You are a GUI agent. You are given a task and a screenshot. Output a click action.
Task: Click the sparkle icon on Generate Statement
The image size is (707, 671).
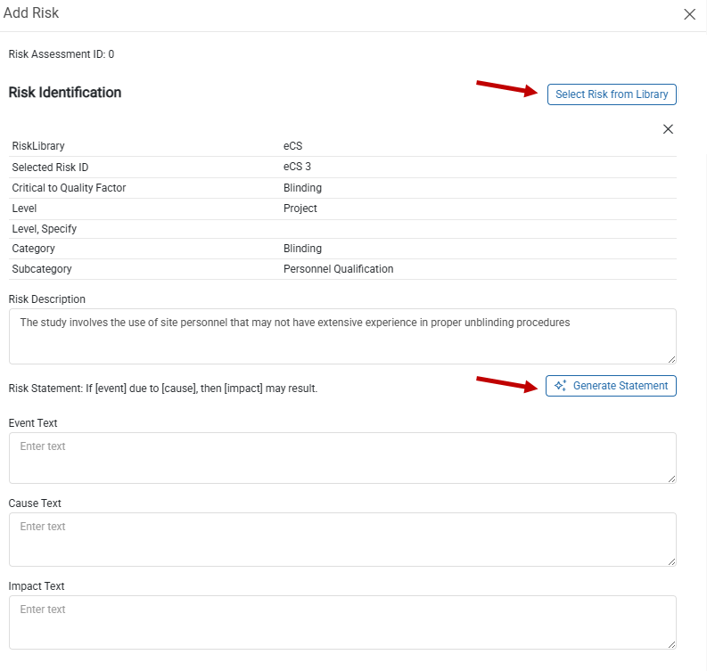[x=560, y=386]
